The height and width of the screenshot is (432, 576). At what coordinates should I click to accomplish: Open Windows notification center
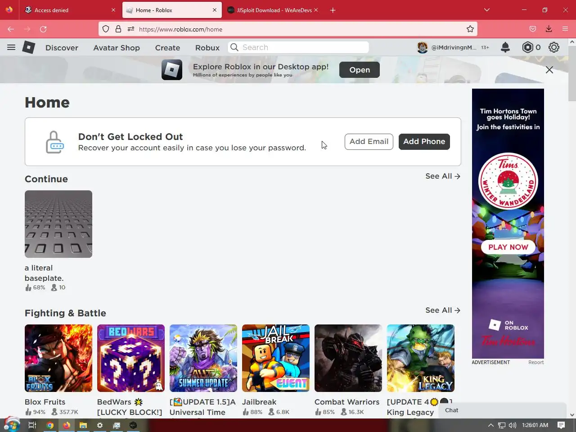tap(561, 425)
